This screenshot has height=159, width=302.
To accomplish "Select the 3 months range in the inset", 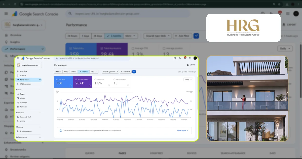I will [83, 72].
